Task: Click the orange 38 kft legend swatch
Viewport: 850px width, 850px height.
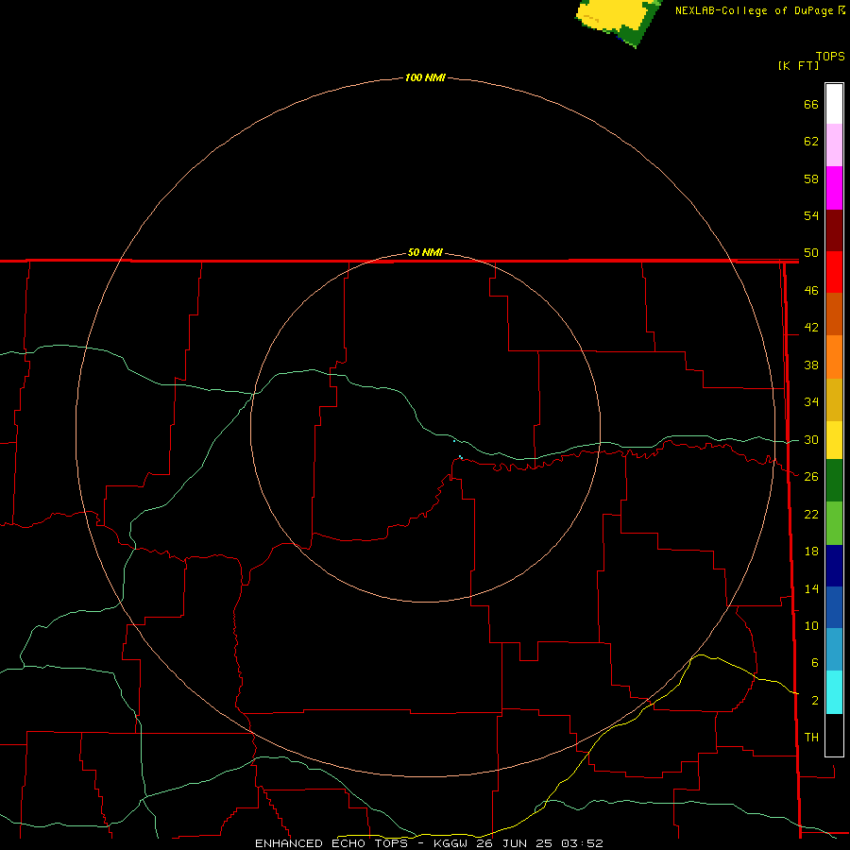Action: 834,357
